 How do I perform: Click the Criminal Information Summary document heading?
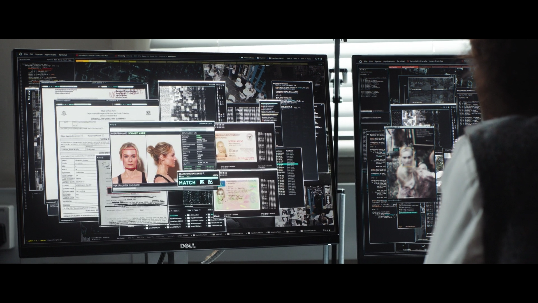108,119
